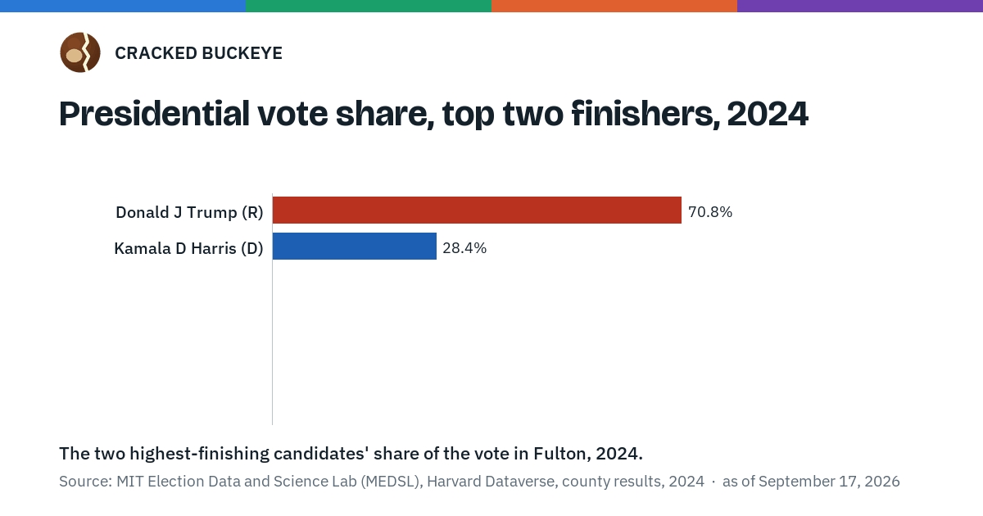Image resolution: width=983 pixels, height=516 pixels.
Task: Select the blue Kamala D Harris bar
Action: pos(355,247)
